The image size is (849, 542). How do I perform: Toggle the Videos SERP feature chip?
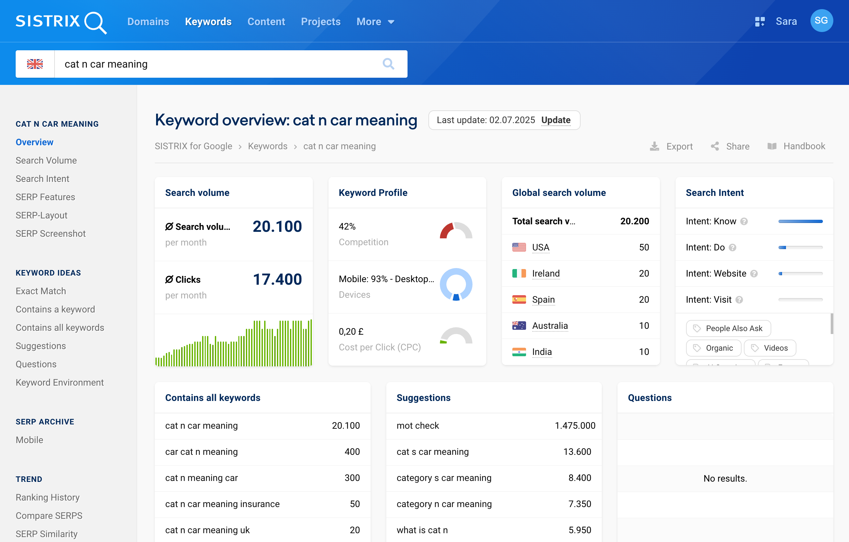[770, 348]
